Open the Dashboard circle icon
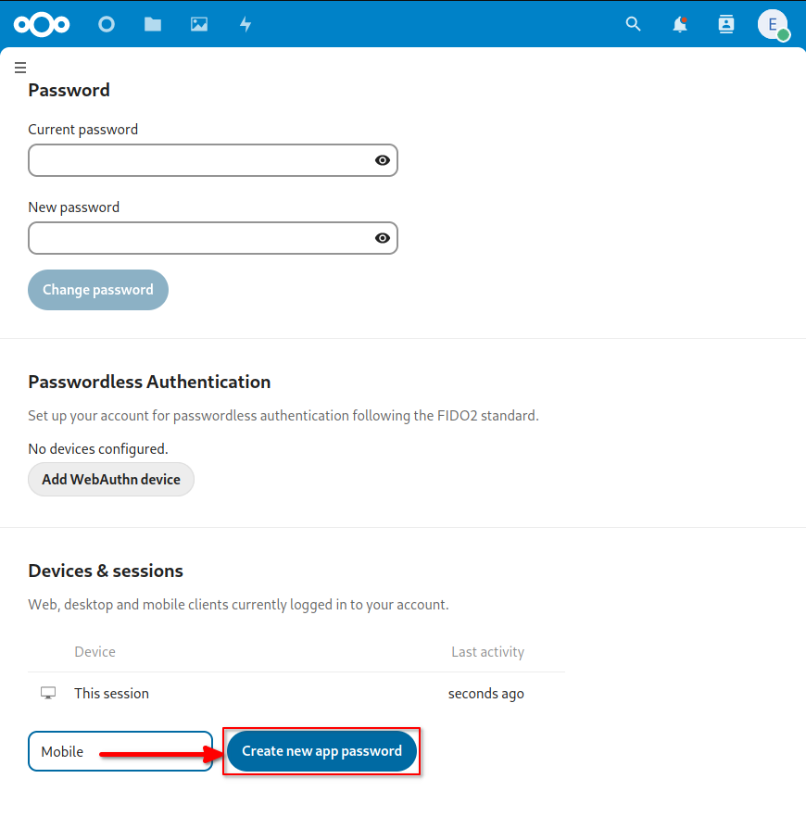This screenshot has height=816, width=806. pos(106,24)
